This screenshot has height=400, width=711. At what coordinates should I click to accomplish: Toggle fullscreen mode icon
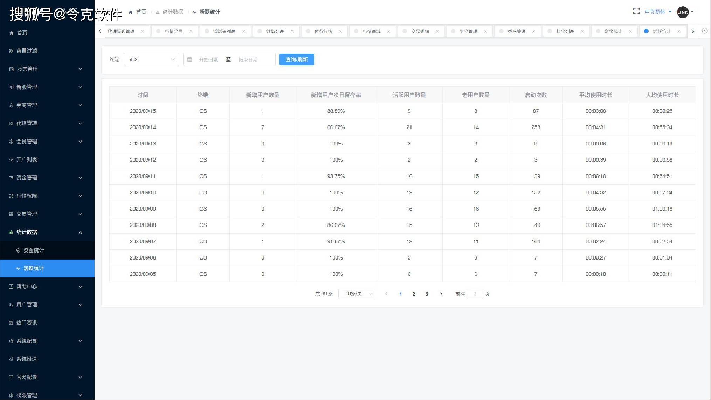click(636, 12)
